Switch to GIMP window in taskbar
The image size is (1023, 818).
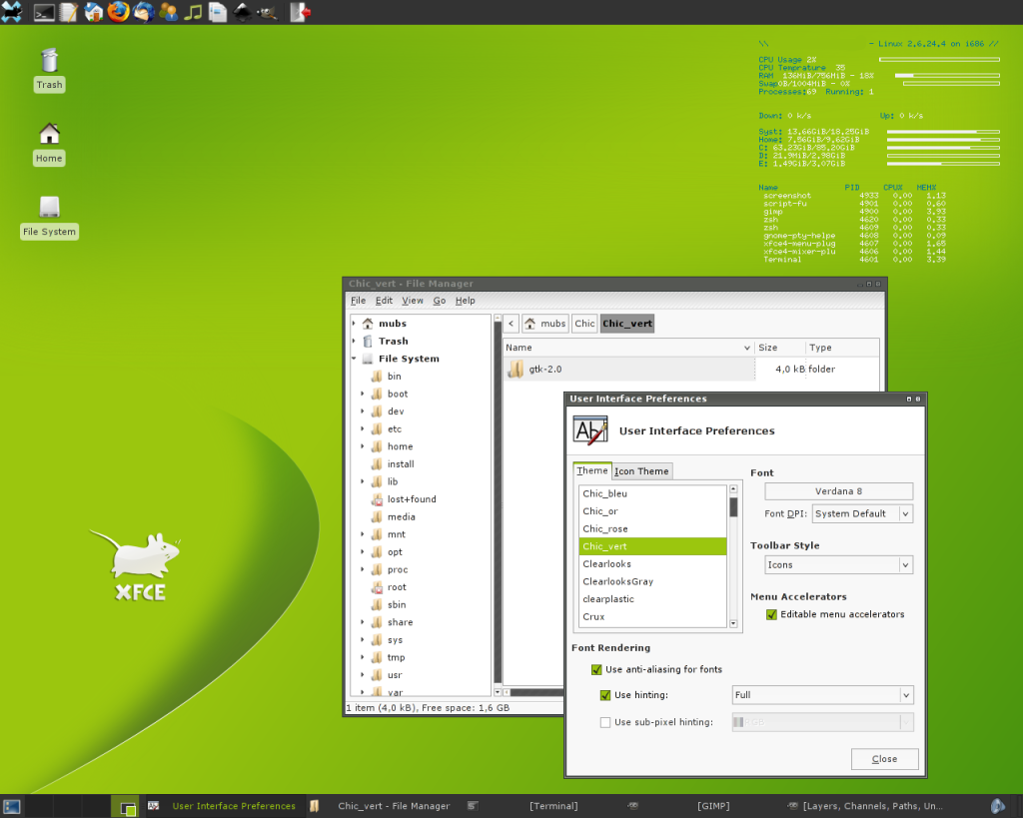[713, 806]
